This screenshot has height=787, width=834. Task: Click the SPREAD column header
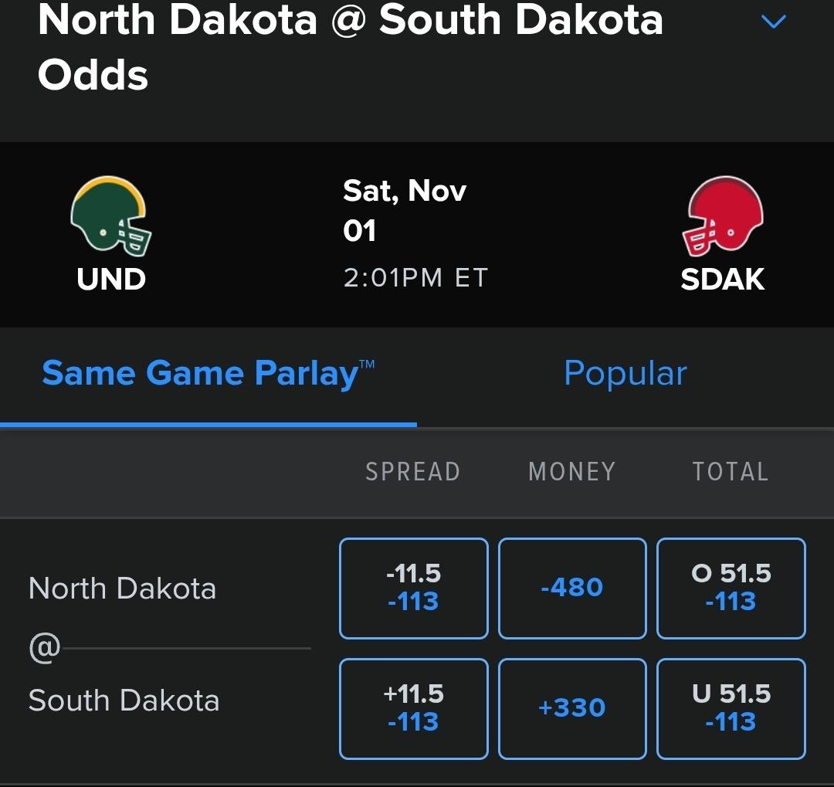pos(412,472)
